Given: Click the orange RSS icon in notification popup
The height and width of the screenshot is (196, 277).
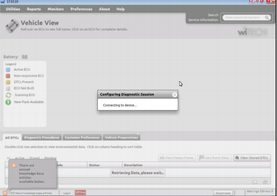Looking at the screenshot, I should (14, 165).
